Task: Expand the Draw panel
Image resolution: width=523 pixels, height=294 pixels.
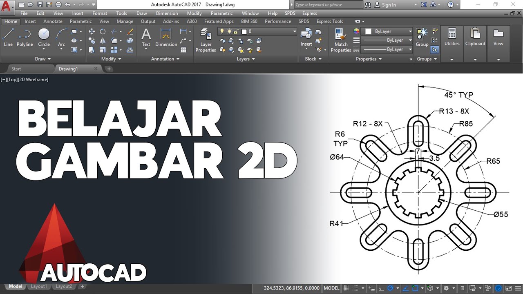Action: 42,59
